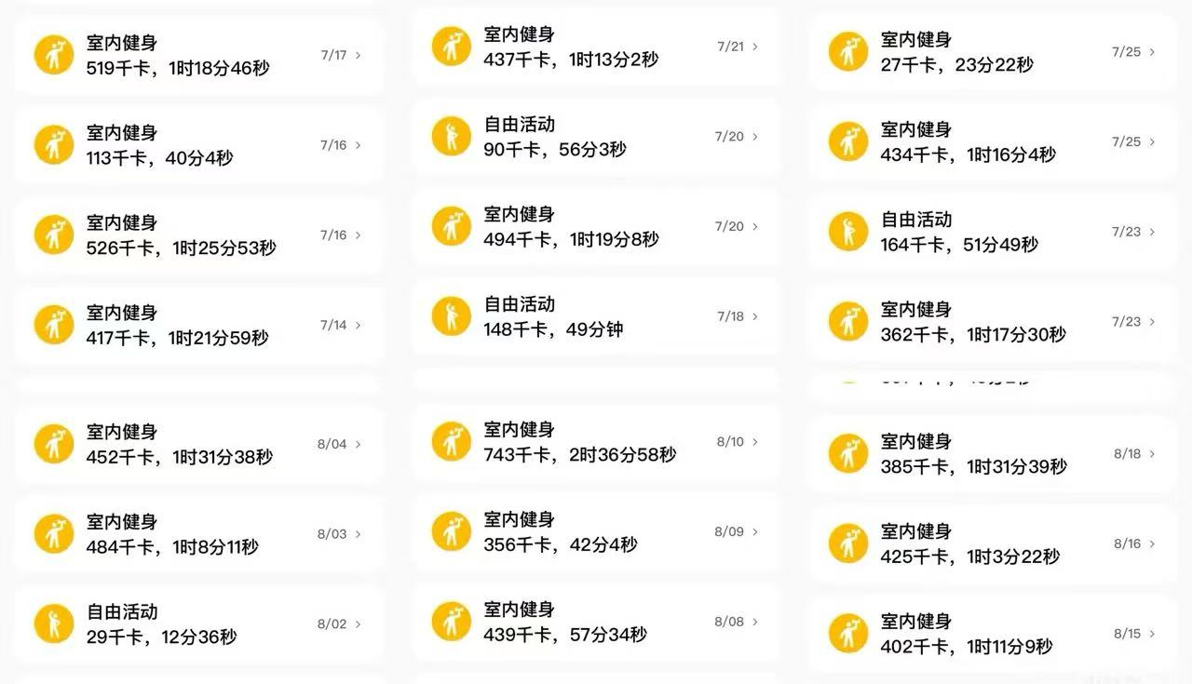Open the 452千卡 workout on 8/04

(198, 445)
